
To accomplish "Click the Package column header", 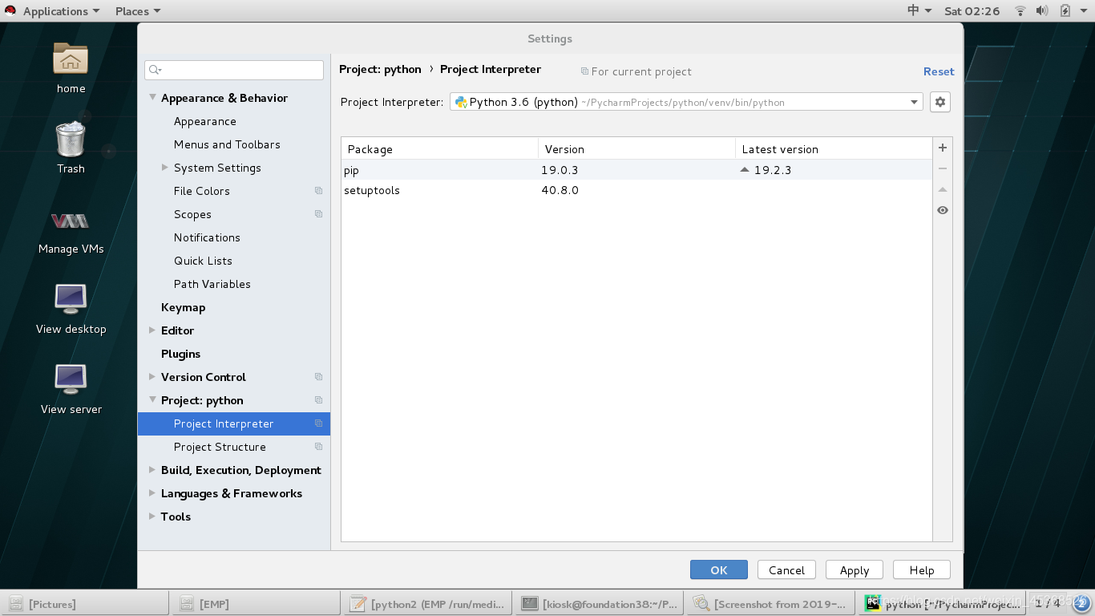I will click(439, 149).
